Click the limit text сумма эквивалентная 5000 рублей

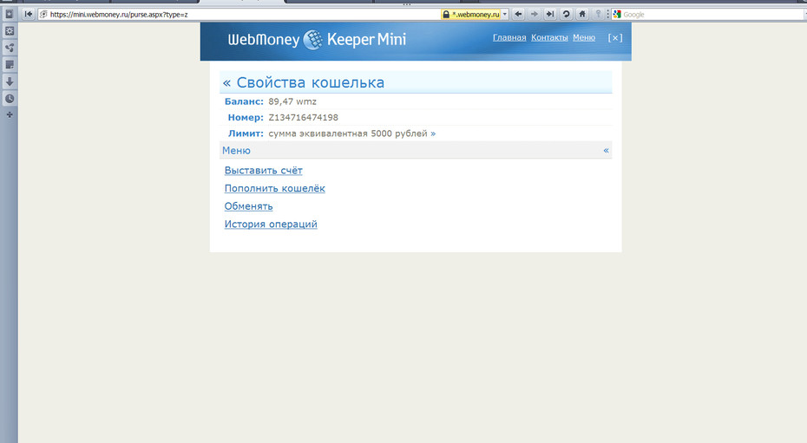tap(348, 134)
